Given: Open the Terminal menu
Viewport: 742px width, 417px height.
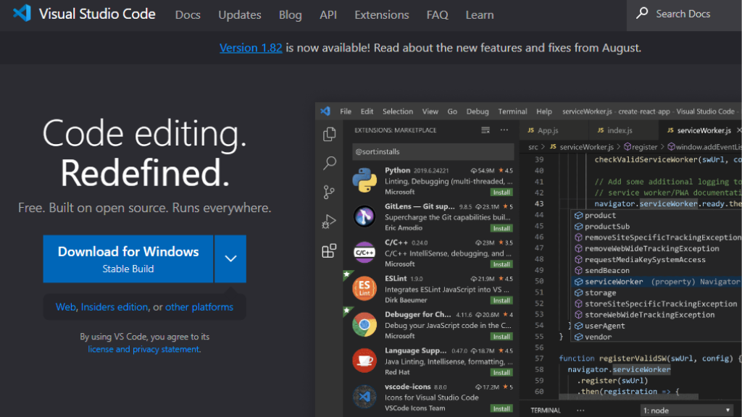Looking at the screenshot, I should 512,111.
